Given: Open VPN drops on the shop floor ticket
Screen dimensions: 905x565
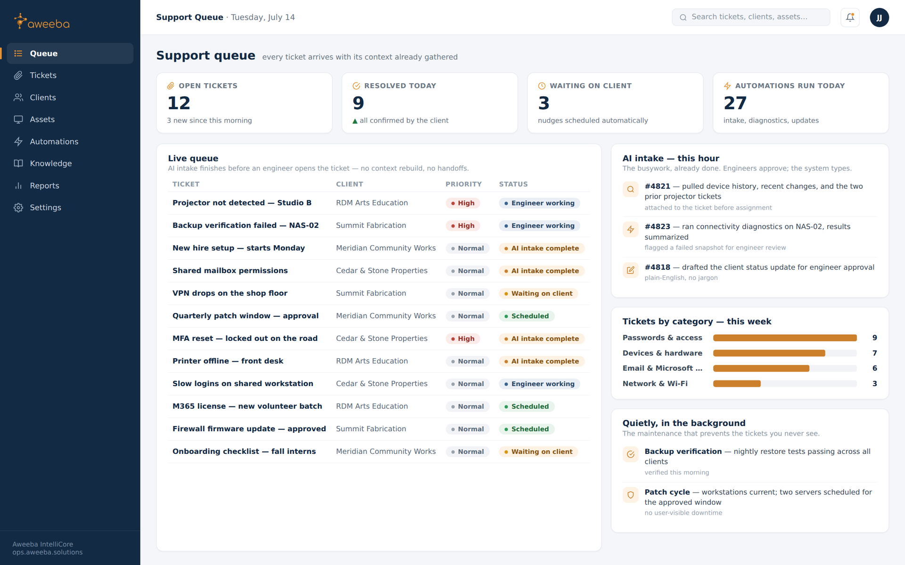Looking at the screenshot, I should pyautogui.click(x=230, y=293).
